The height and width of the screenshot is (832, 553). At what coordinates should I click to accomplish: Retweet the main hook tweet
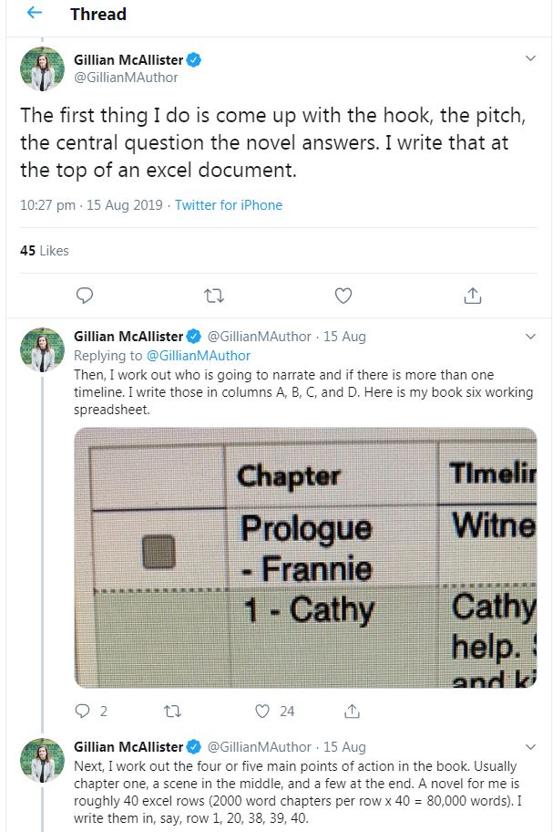pos(215,295)
